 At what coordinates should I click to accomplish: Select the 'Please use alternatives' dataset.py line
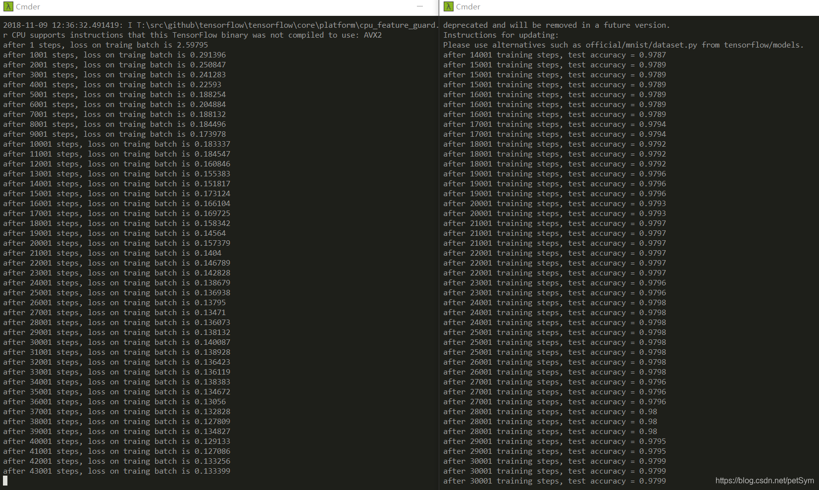point(623,45)
